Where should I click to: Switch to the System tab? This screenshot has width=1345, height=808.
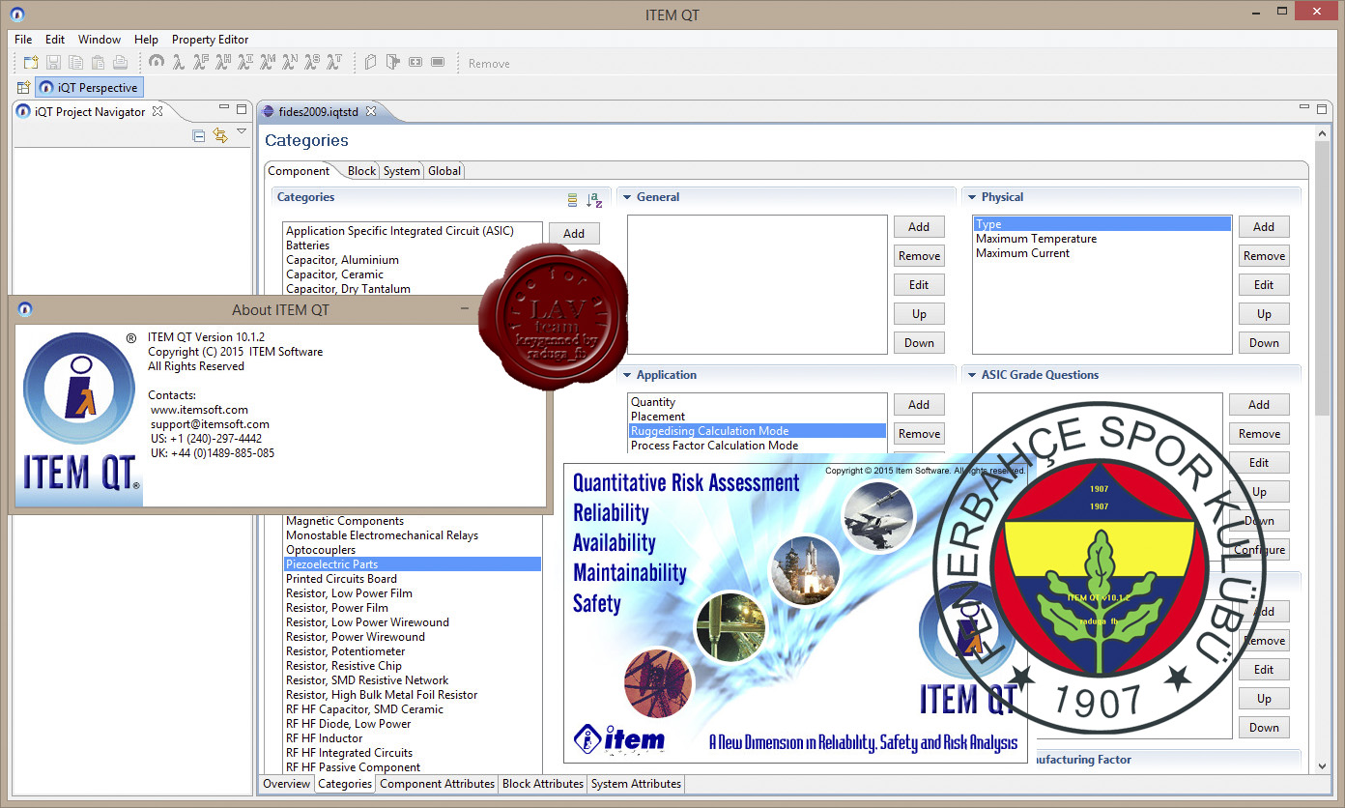click(x=401, y=171)
